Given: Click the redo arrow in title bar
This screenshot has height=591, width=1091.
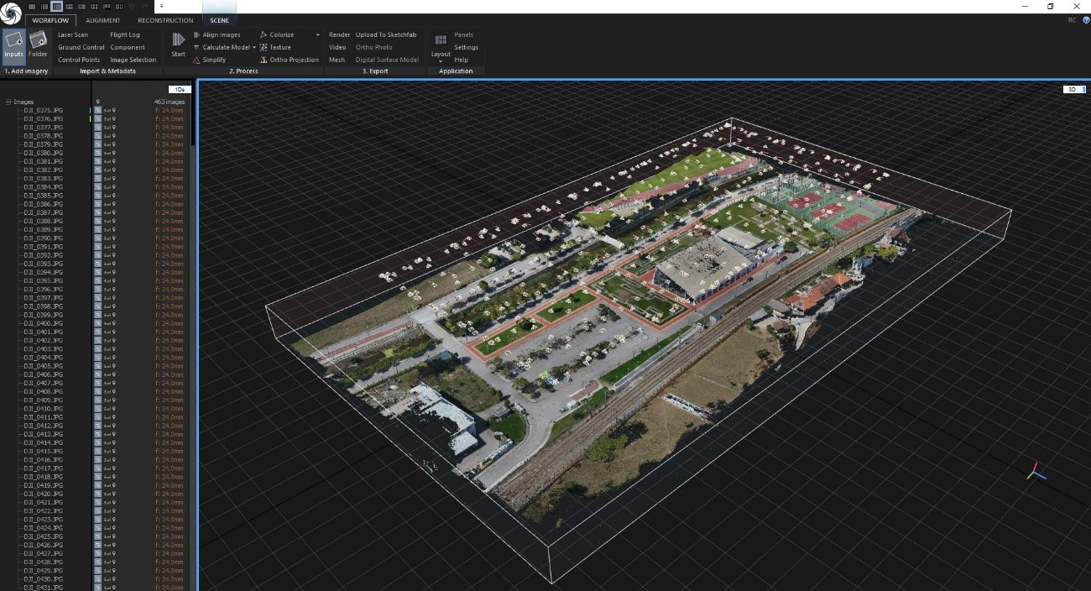Looking at the screenshot, I should (145, 6).
